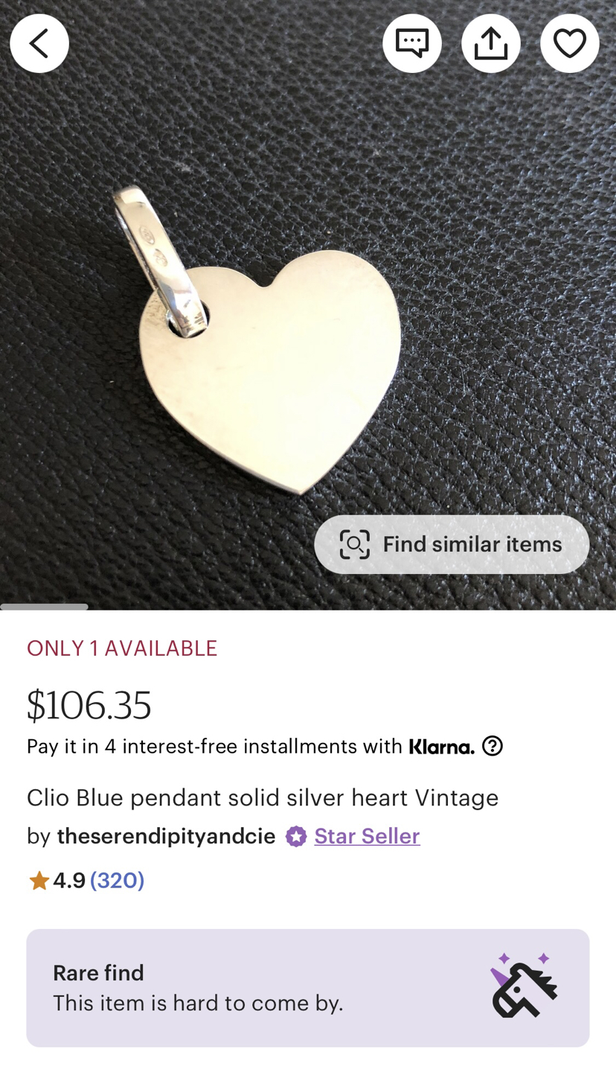Tap the purple Star Seller badge icon

point(296,836)
